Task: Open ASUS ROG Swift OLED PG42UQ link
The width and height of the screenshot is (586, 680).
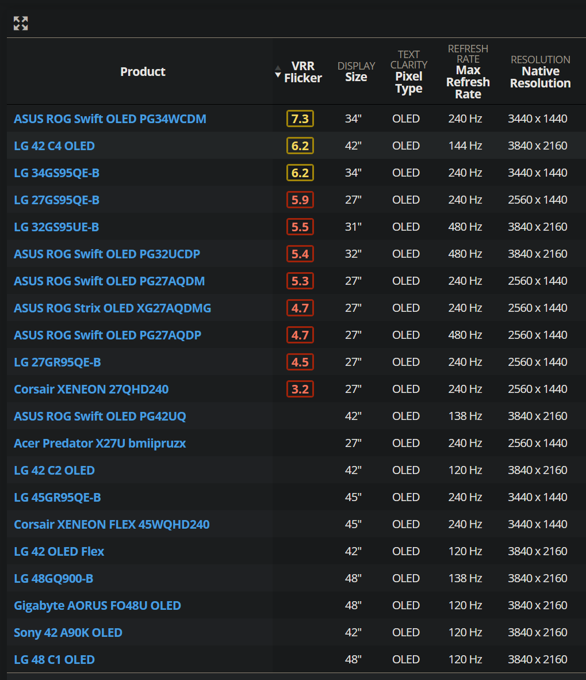Action: click(x=100, y=417)
